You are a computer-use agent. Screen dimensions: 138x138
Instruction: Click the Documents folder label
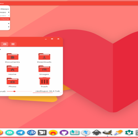point(12,62)
